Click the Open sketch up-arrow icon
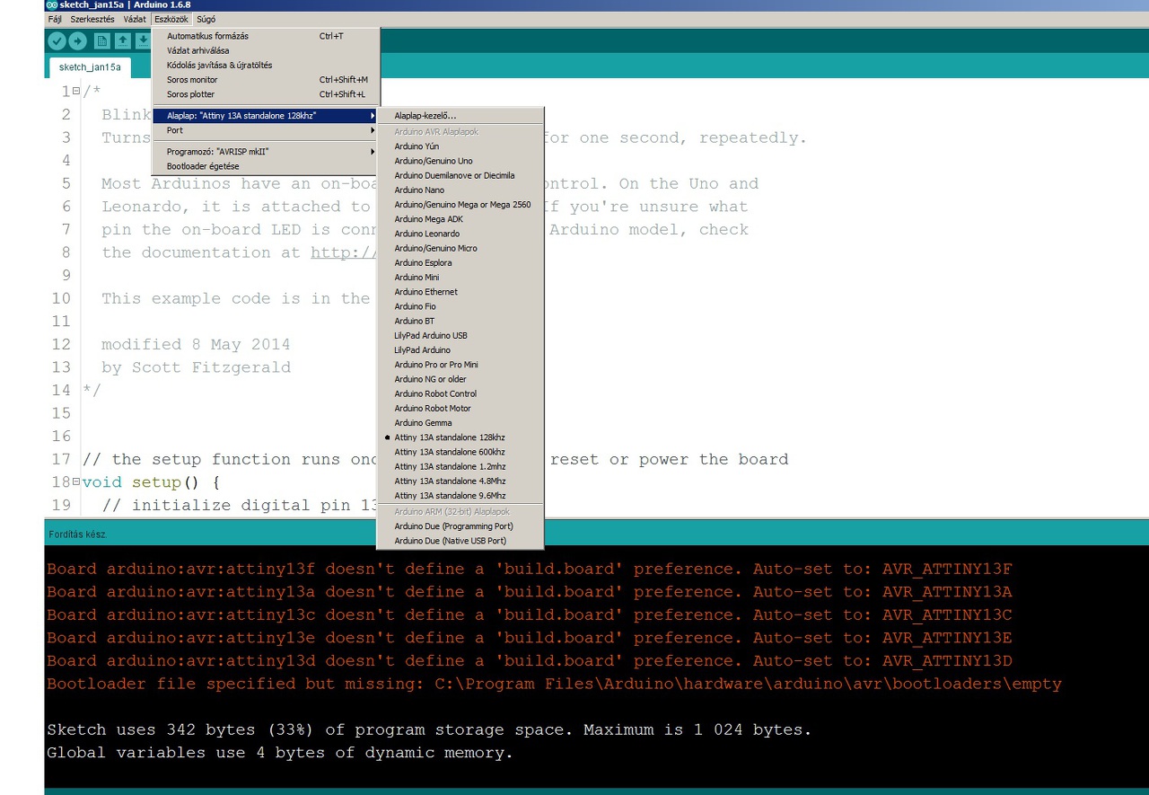This screenshot has height=795, width=1149. click(x=123, y=40)
